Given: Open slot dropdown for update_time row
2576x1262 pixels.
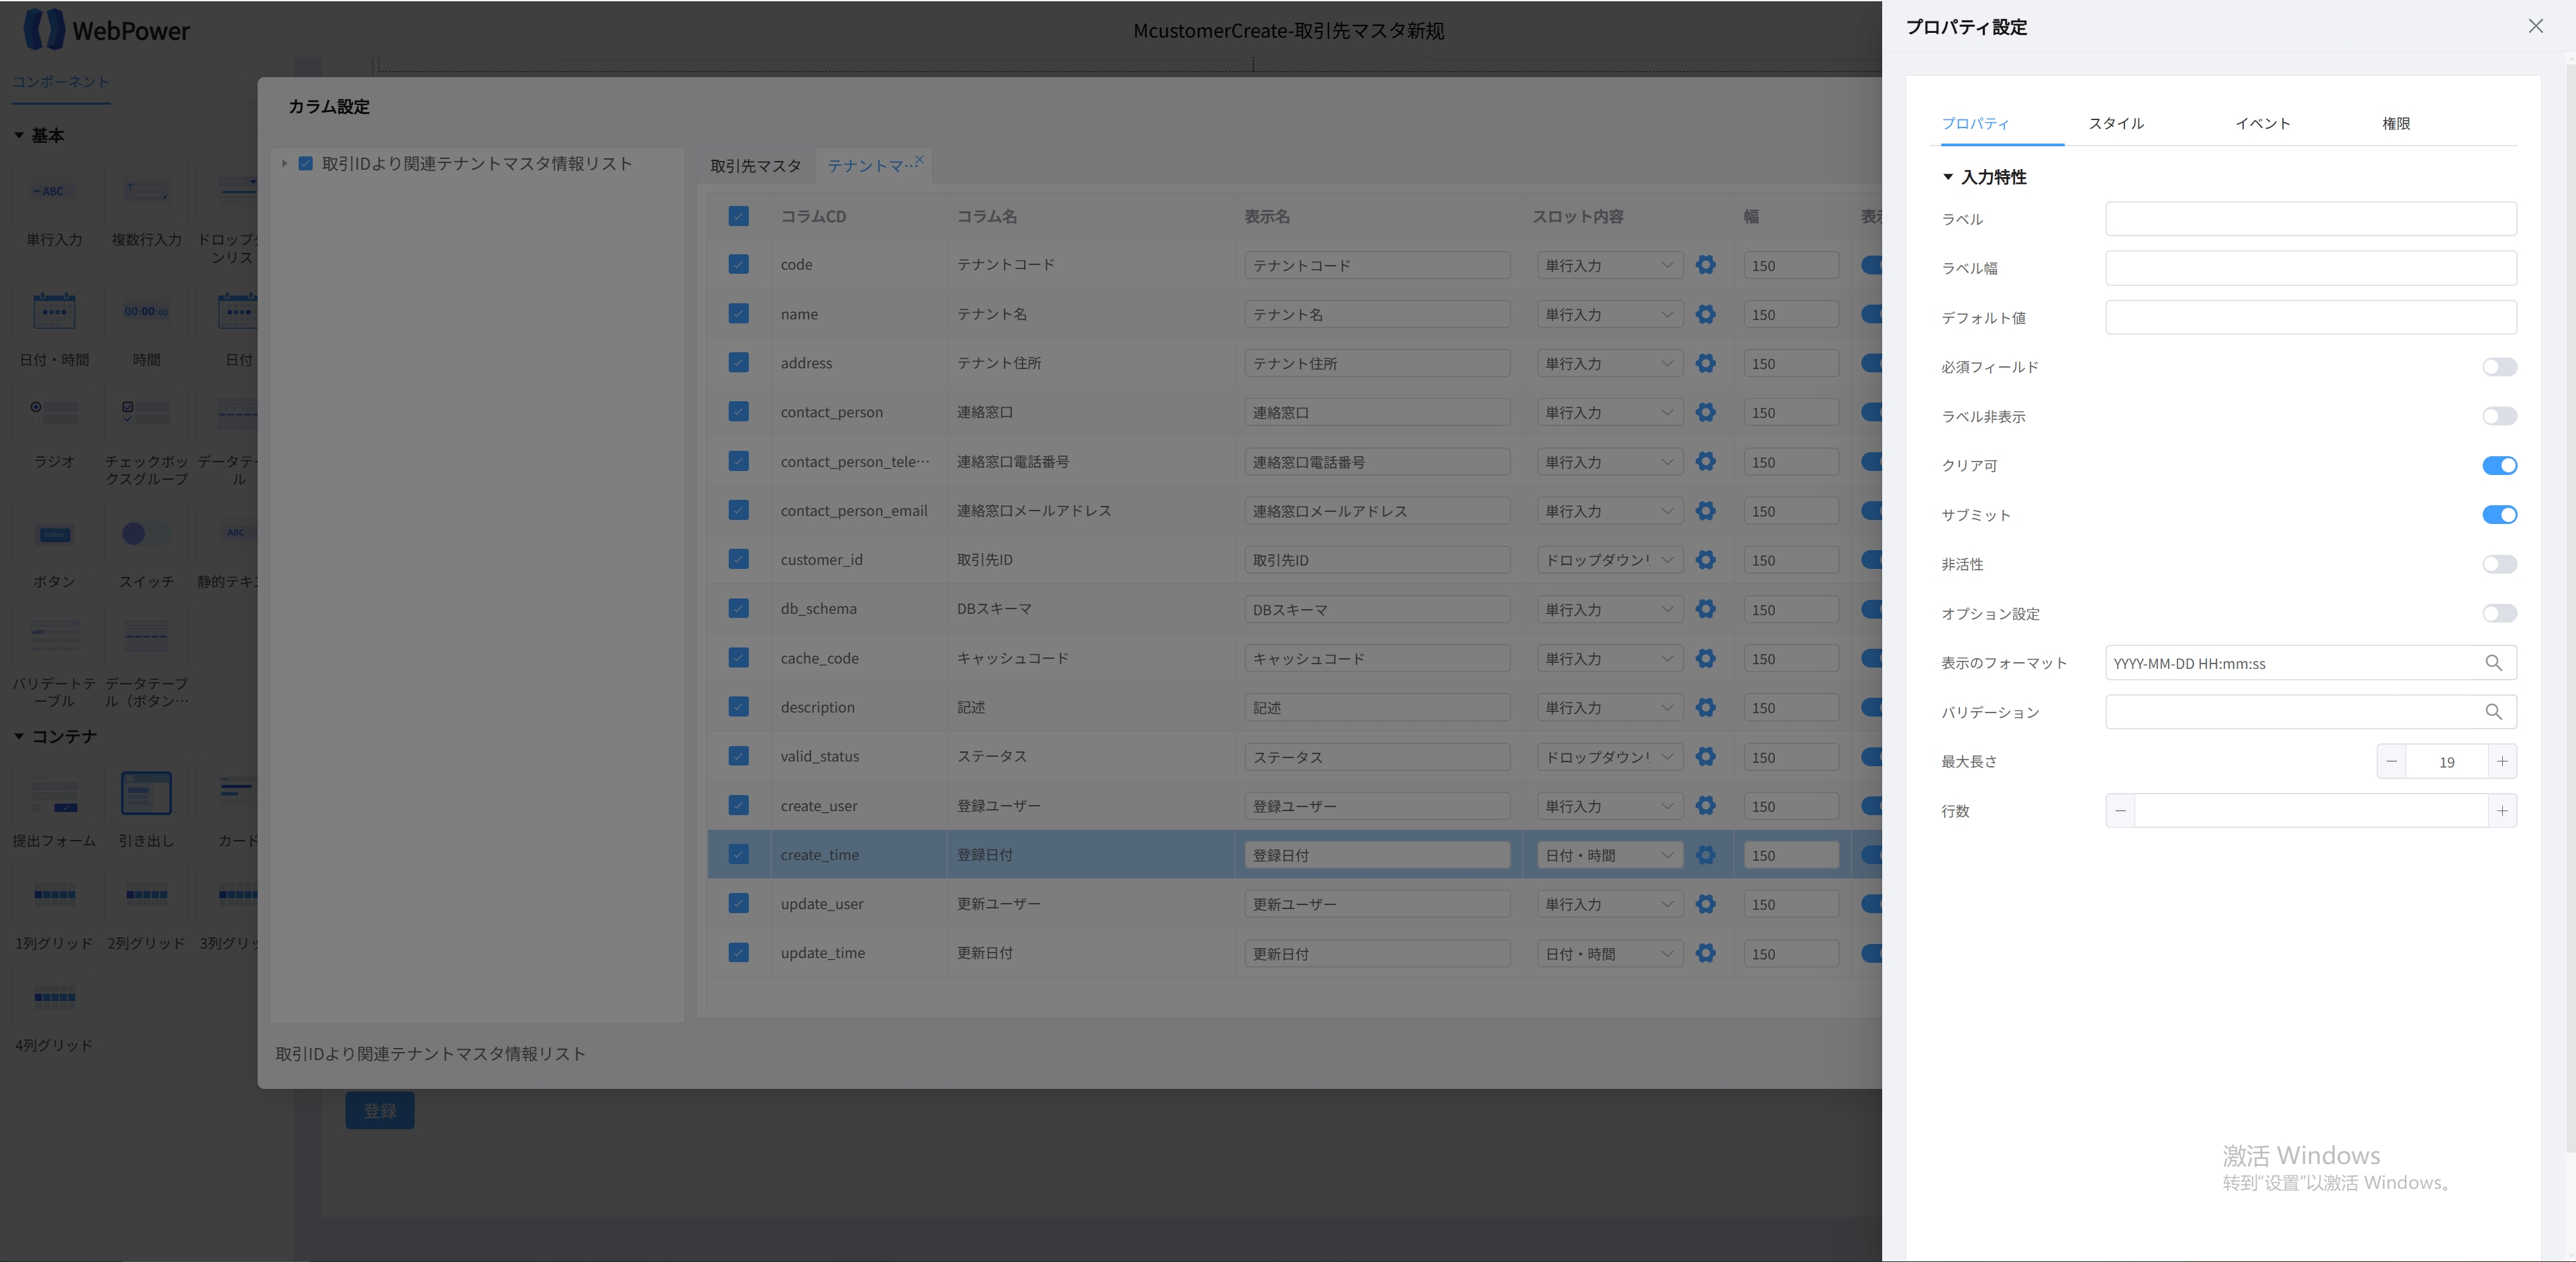Looking at the screenshot, I should (x=1609, y=954).
